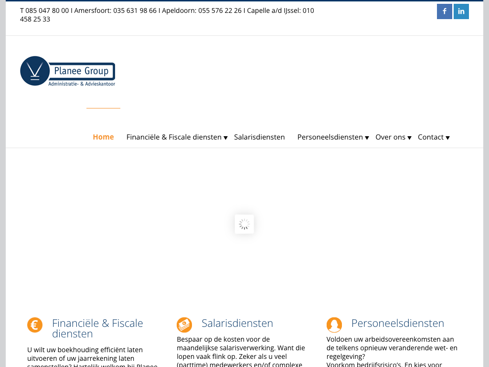
Task: Click the orange money salary icon
Action: [184, 325]
